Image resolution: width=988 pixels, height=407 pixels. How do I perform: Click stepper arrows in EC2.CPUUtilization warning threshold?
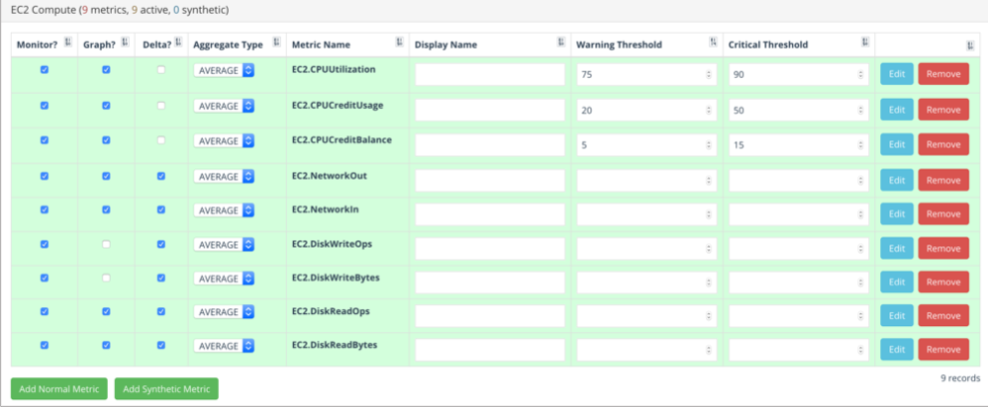[x=709, y=74]
